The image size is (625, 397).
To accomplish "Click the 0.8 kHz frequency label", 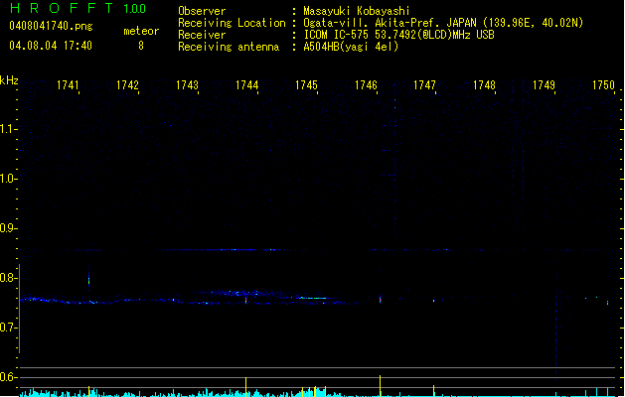I will pyautogui.click(x=8, y=278).
